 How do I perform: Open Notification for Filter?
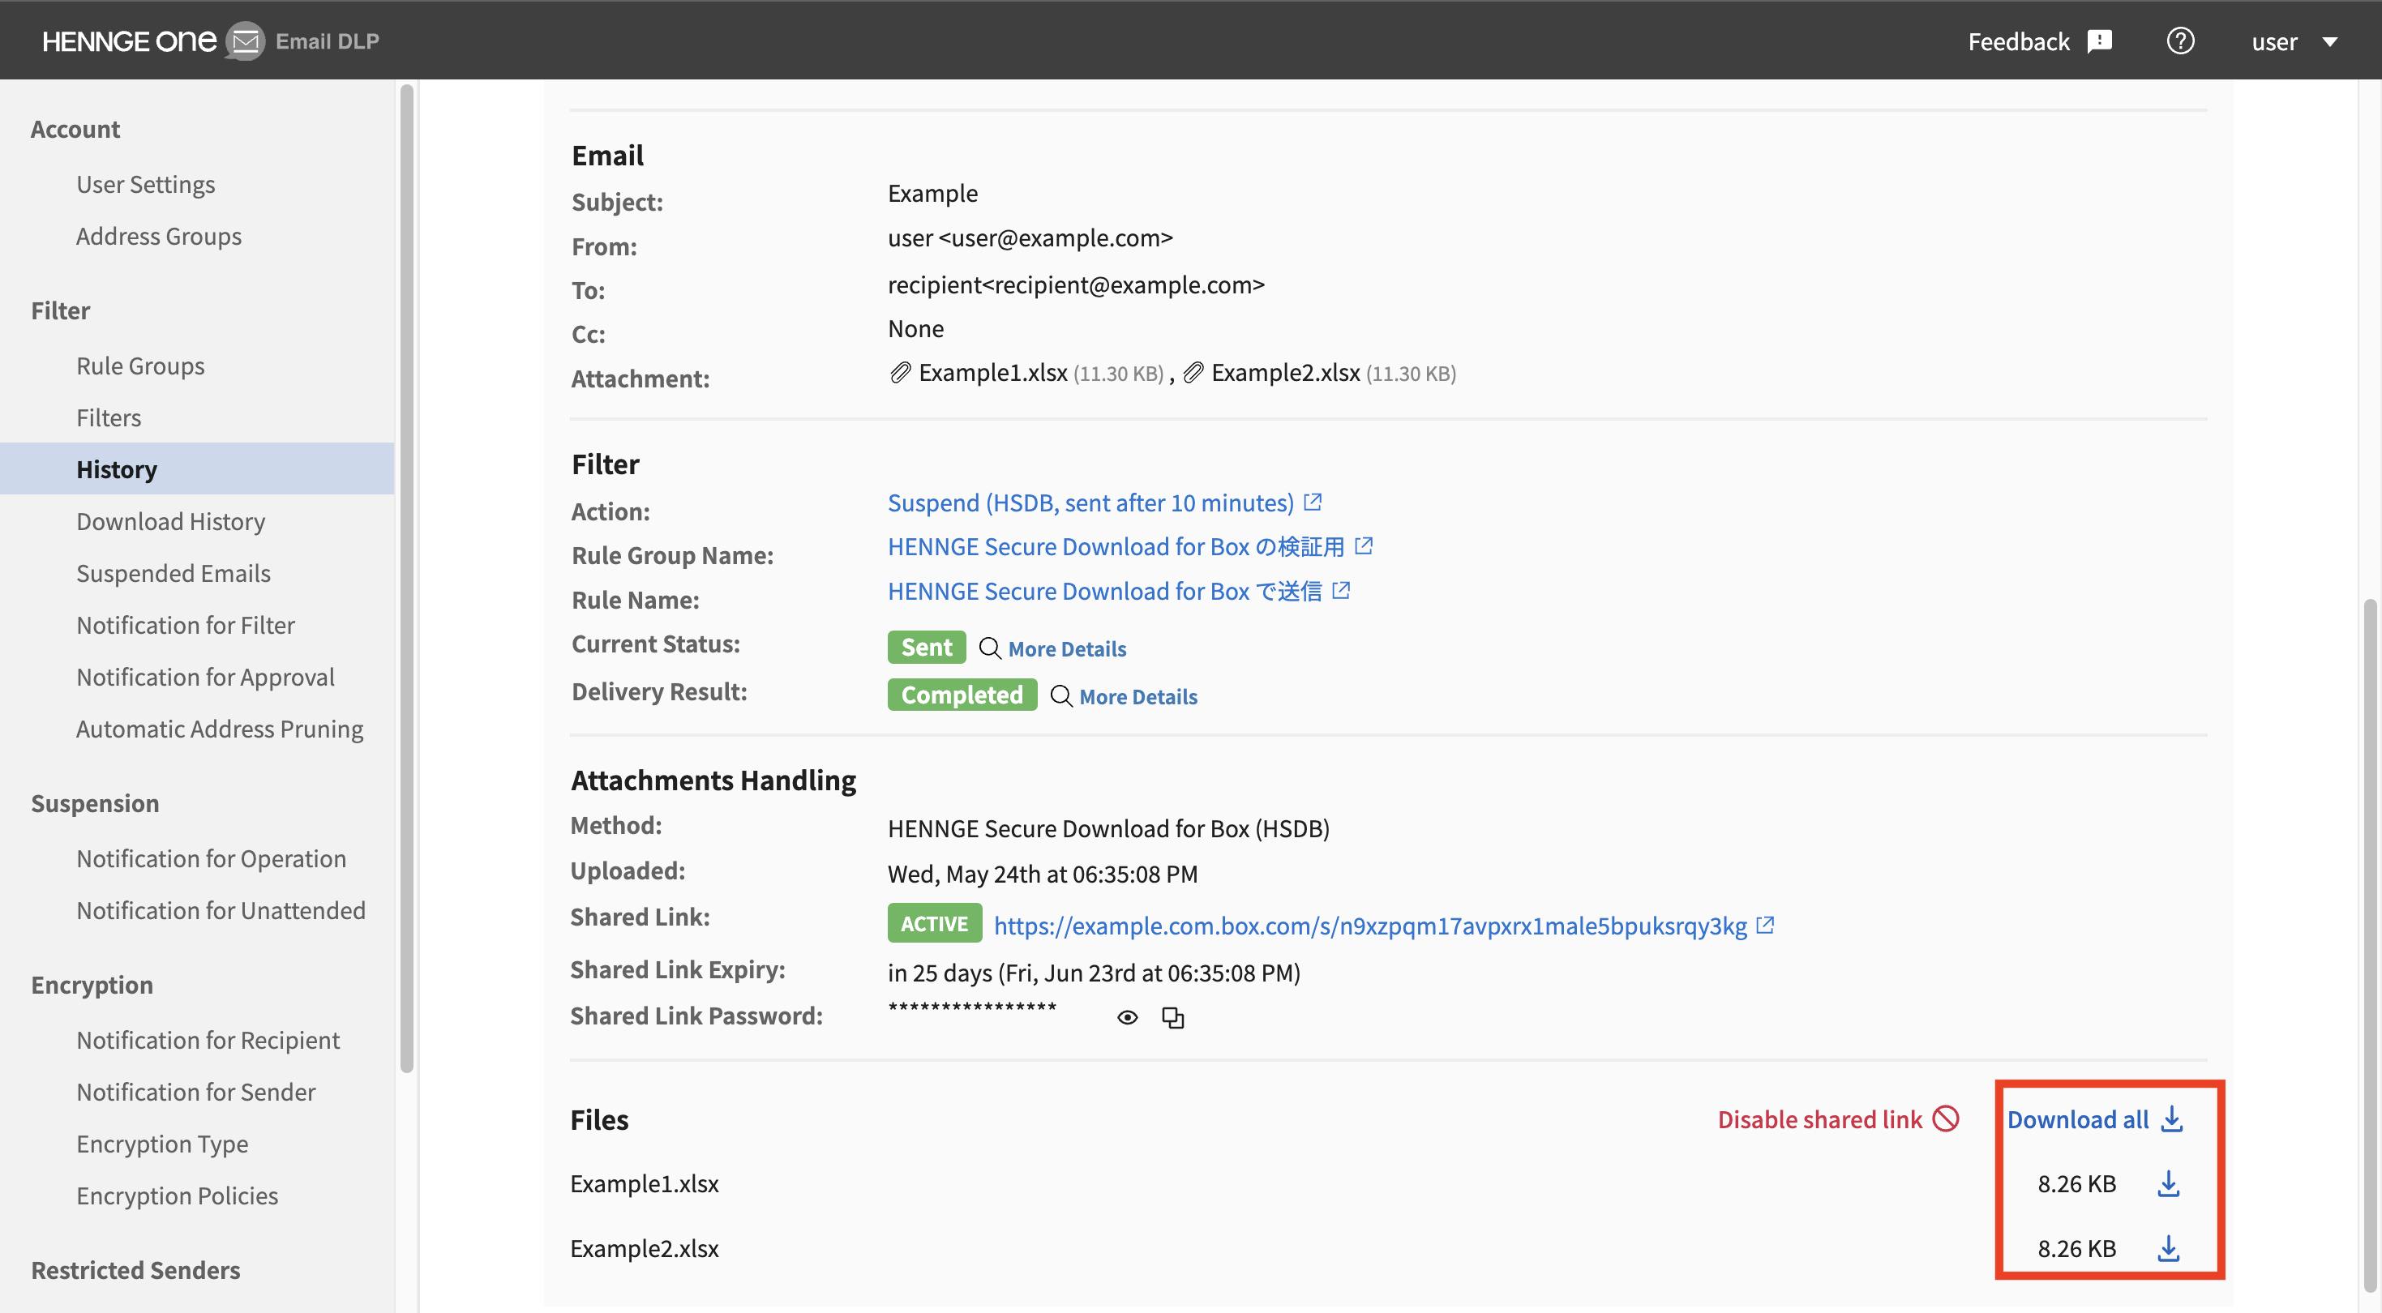(x=185, y=624)
